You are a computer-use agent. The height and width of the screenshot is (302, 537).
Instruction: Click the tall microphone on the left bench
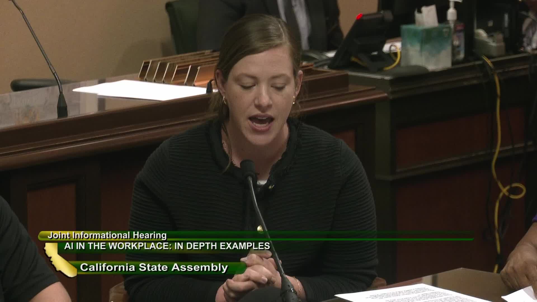(62, 104)
